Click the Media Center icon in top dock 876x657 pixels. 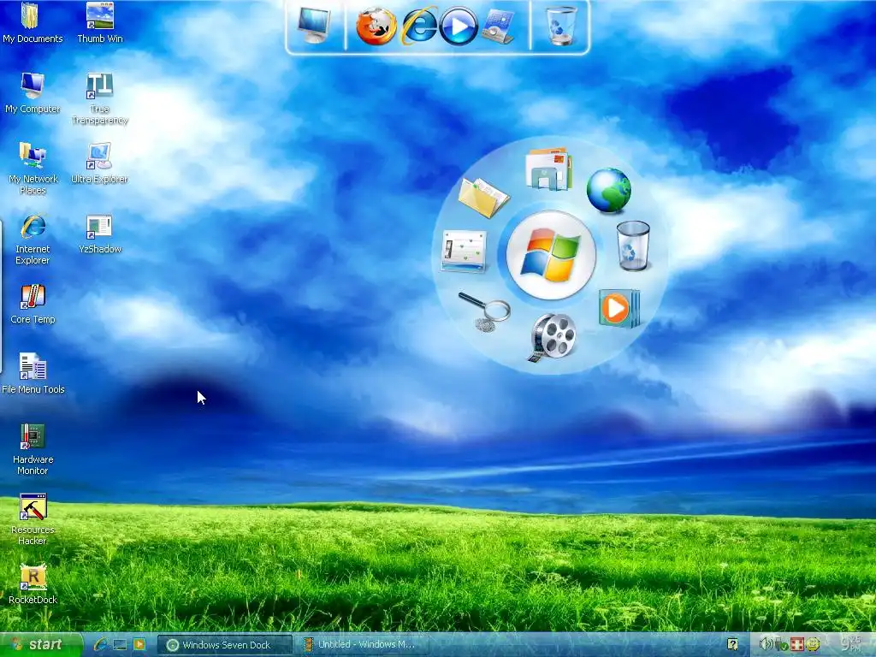[498, 27]
